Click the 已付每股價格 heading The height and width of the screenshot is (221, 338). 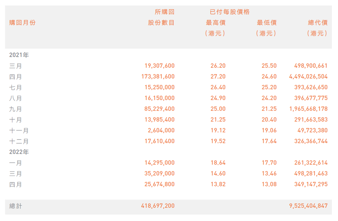pyautogui.click(x=229, y=12)
